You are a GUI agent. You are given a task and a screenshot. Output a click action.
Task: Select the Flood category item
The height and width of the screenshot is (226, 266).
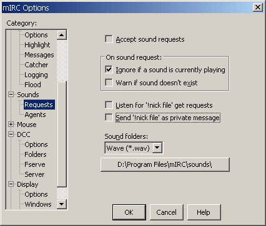point(32,85)
